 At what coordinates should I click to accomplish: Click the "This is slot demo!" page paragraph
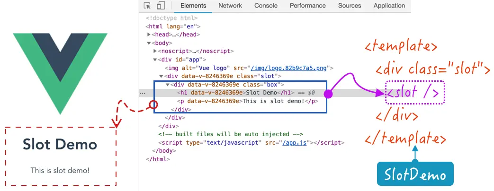click(x=60, y=171)
